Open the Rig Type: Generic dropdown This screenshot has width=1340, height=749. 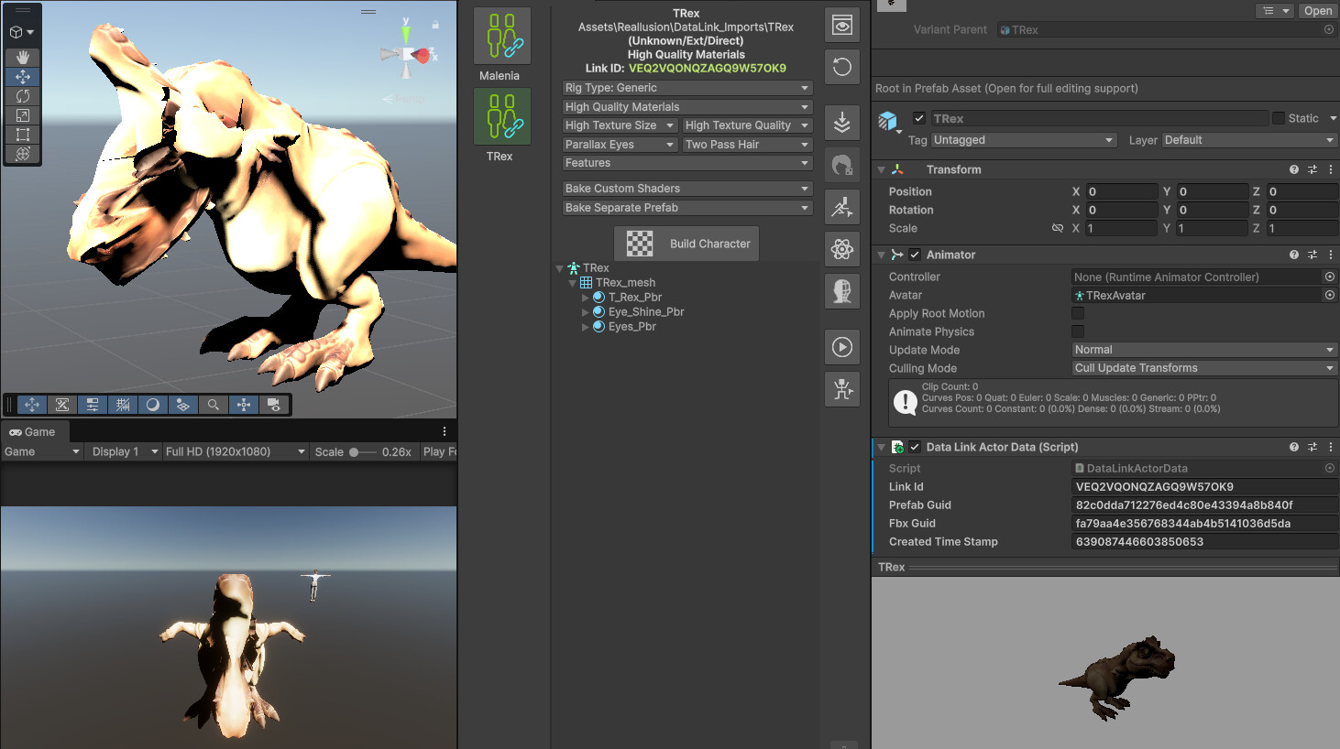click(686, 88)
